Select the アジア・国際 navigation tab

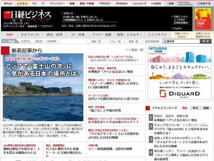[x=102, y=35]
